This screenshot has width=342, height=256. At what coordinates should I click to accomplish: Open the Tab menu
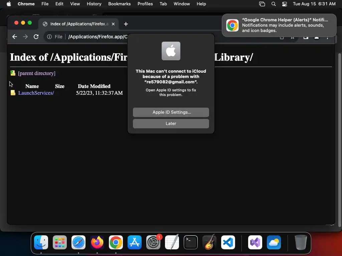click(x=163, y=4)
